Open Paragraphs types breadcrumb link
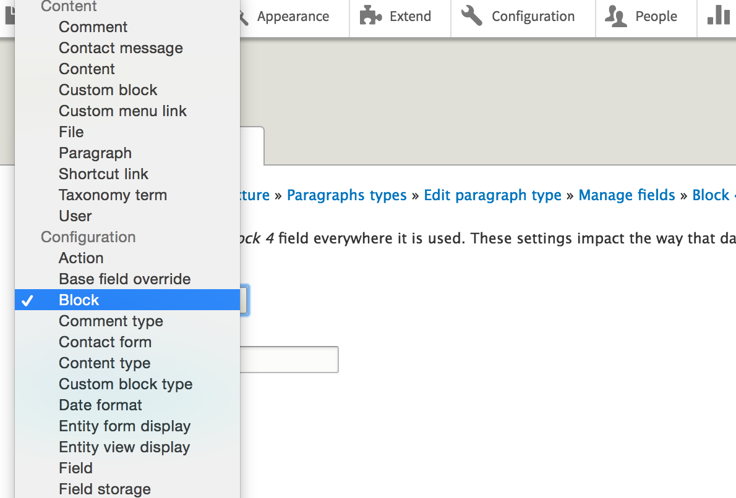736x498 pixels. point(346,195)
